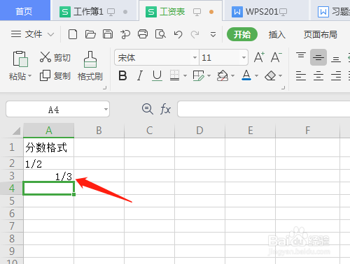Clear font size box showing 11
350x264 pixels.
tap(220, 57)
